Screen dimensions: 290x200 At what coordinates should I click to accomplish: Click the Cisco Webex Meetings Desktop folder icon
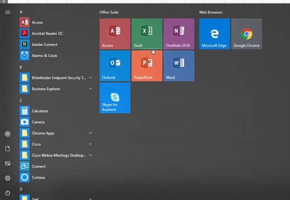pyautogui.click(x=25, y=155)
